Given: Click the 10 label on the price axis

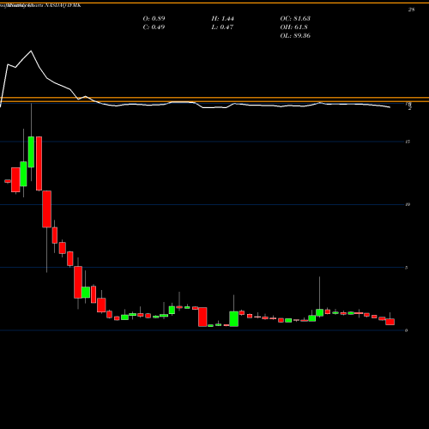Looking at the screenshot, I should (408, 204).
